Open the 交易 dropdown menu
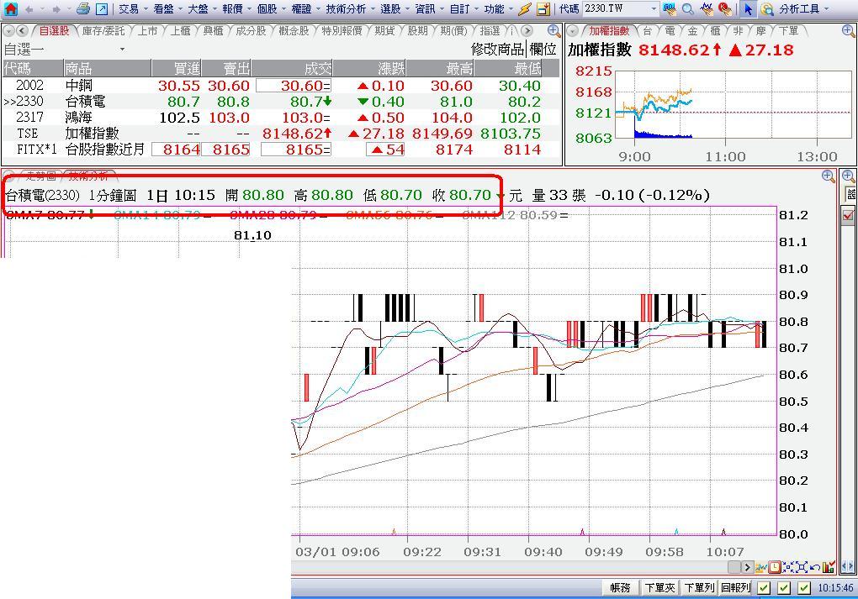This screenshot has height=599, width=858. [132, 8]
